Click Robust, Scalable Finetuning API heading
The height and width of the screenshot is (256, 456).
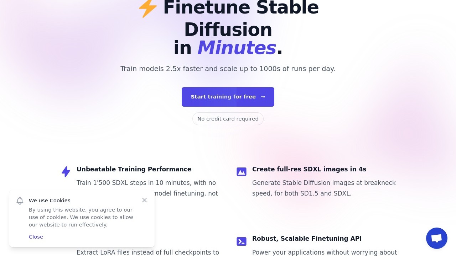pyautogui.click(x=307, y=239)
